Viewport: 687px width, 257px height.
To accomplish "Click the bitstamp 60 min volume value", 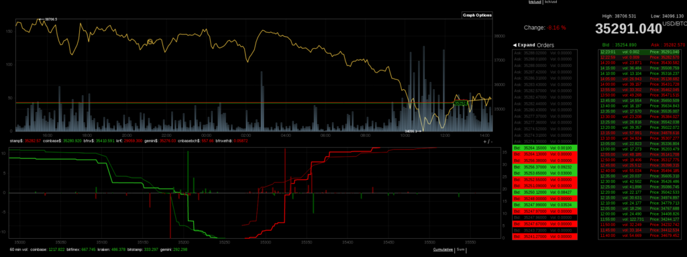I will pyautogui.click(x=150, y=250).
